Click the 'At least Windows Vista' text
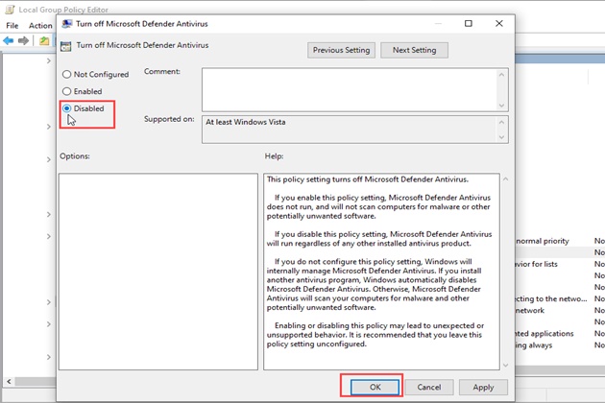 click(246, 122)
